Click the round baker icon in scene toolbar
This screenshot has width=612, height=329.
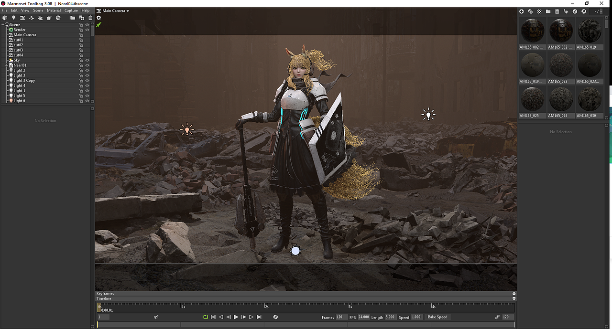click(58, 18)
